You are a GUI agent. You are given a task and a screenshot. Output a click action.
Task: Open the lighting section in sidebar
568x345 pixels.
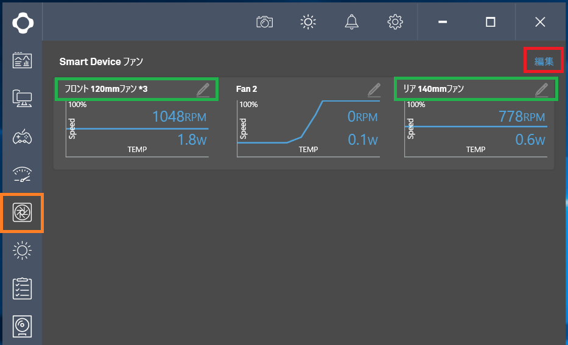pyautogui.click(x=23, y=250)
